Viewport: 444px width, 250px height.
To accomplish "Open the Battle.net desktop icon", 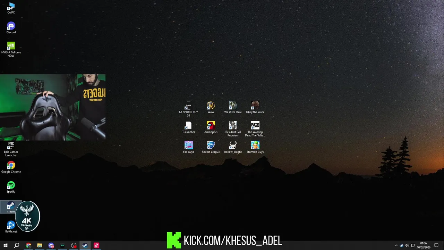I will (x=11, y=227).
